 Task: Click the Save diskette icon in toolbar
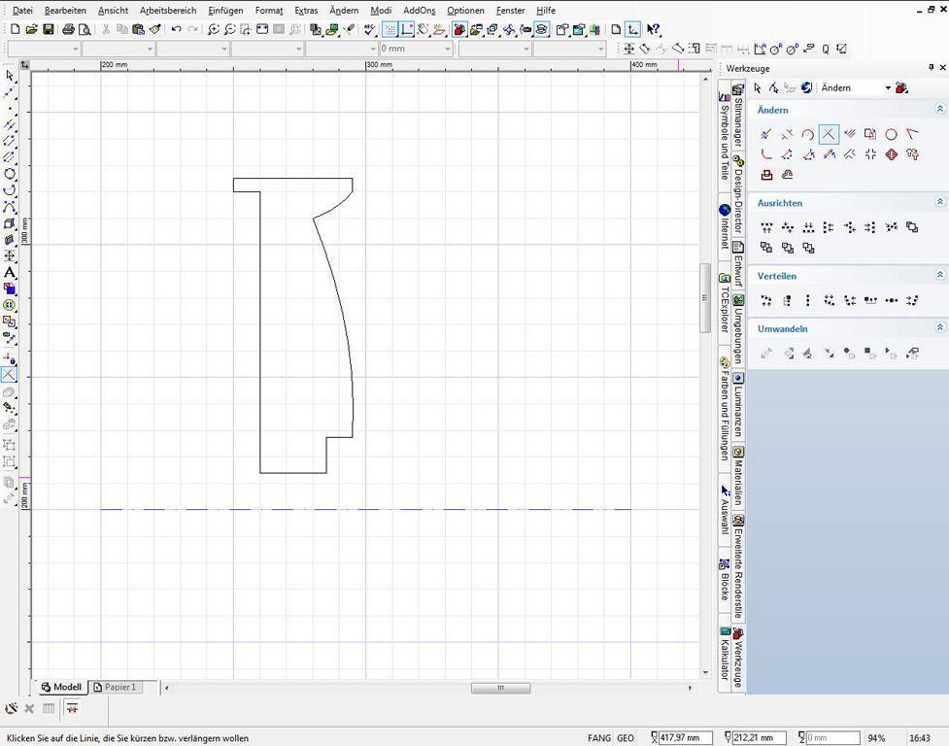point(49,29)
